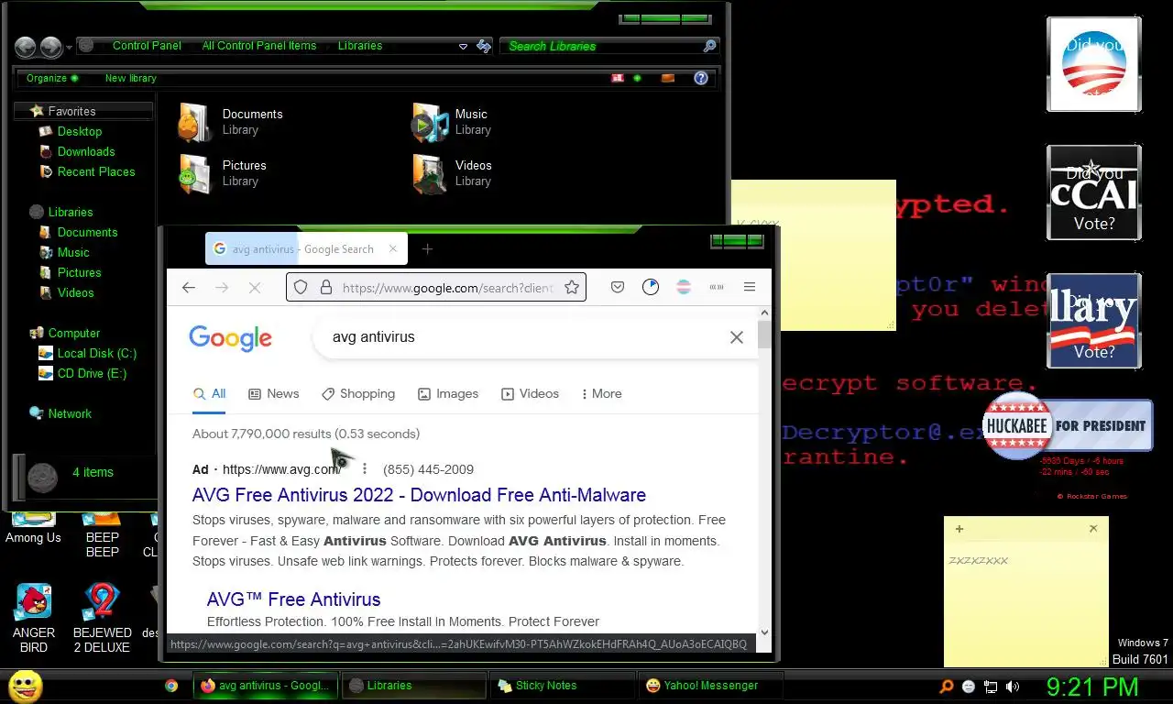Create a New library

pos(130,78)
